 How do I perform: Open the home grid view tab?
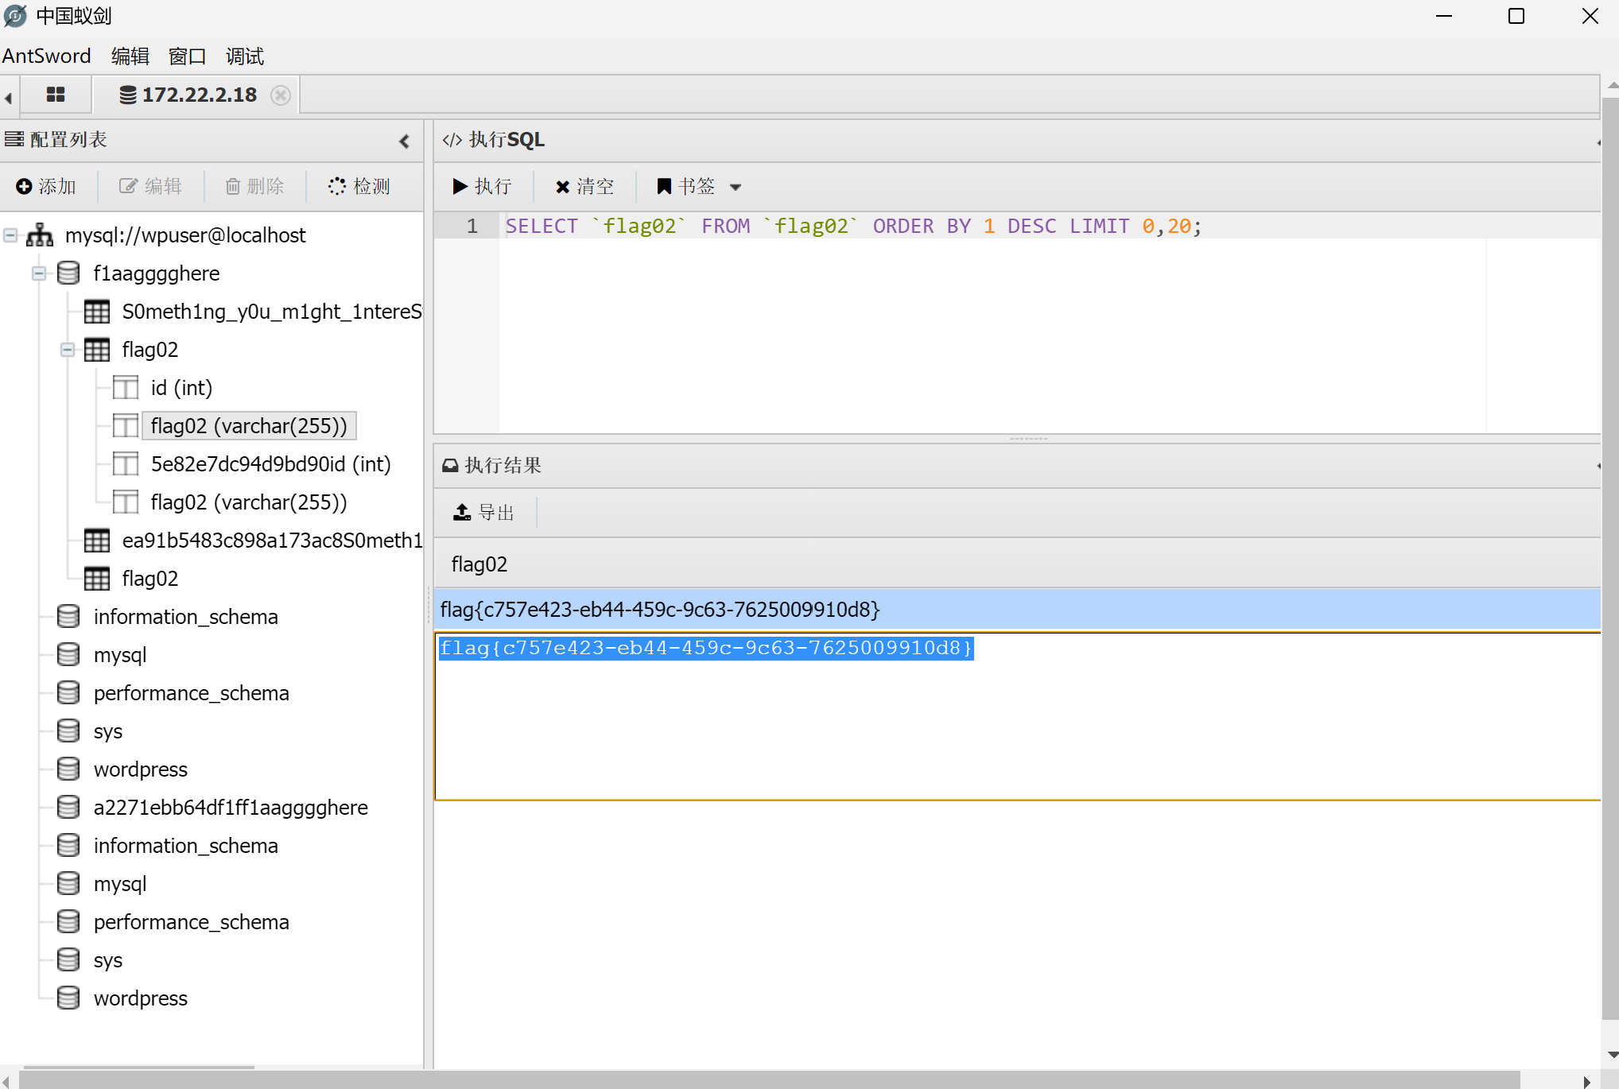[56, 95]
